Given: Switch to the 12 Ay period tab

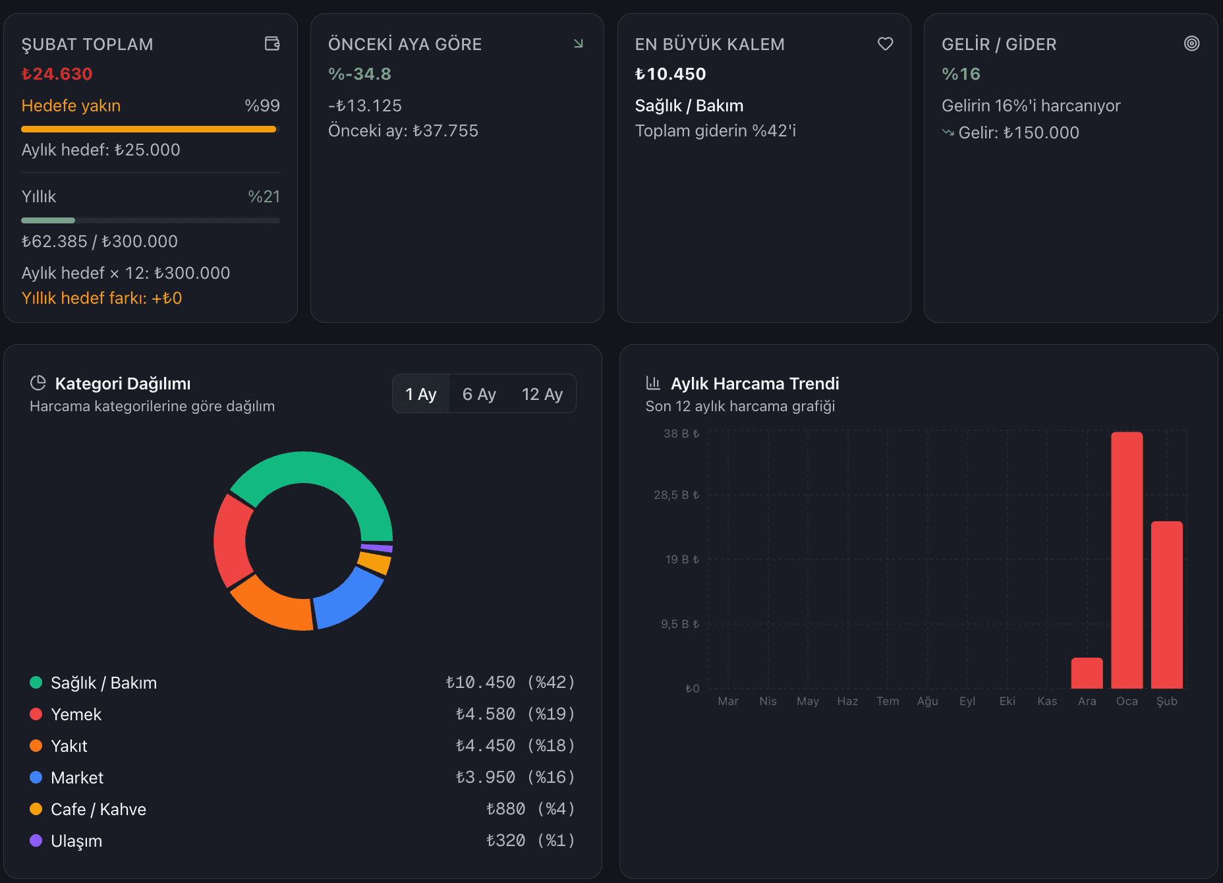Looking at the screenshot, I should point(542,394).
